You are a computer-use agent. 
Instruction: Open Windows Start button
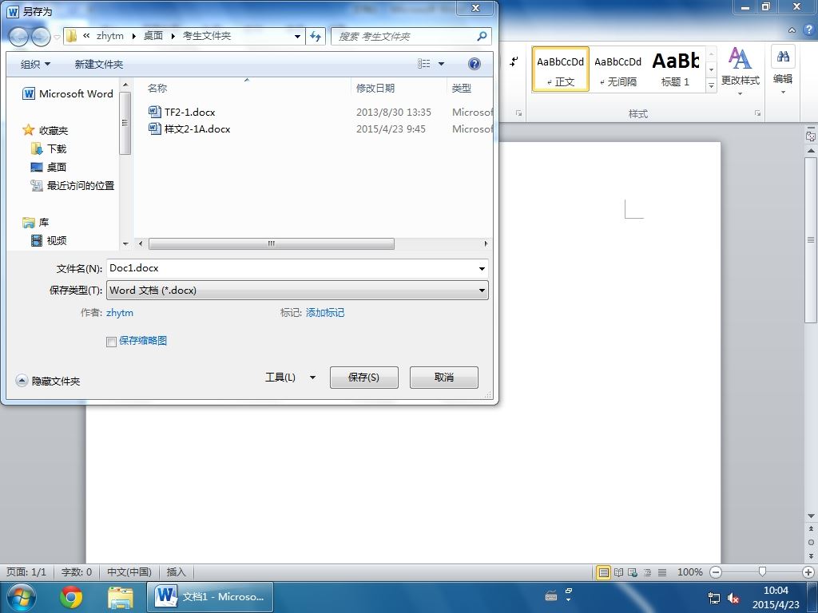pos(22,597)
